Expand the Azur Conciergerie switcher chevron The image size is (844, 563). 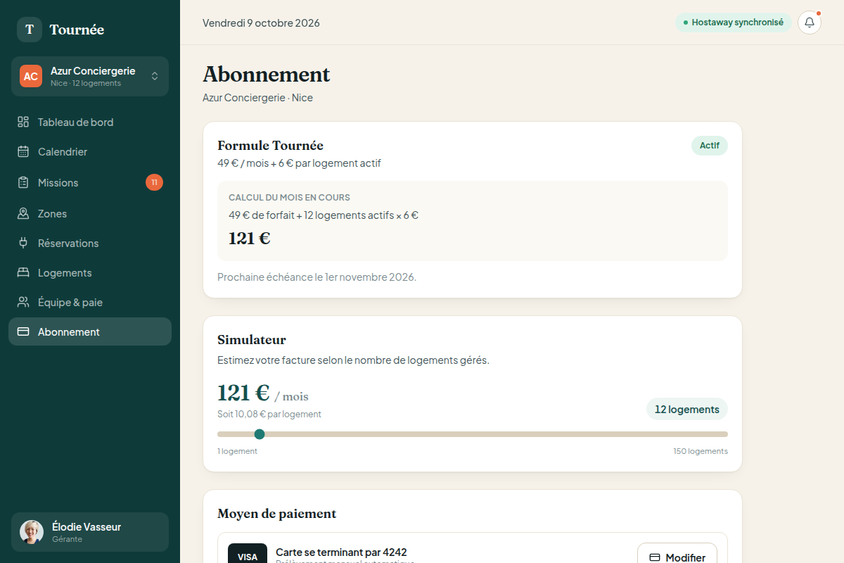[x=155, y=76]
